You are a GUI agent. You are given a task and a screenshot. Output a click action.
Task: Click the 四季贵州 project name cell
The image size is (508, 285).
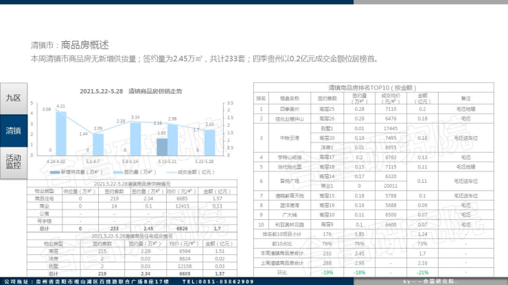(x=290, y=109)
